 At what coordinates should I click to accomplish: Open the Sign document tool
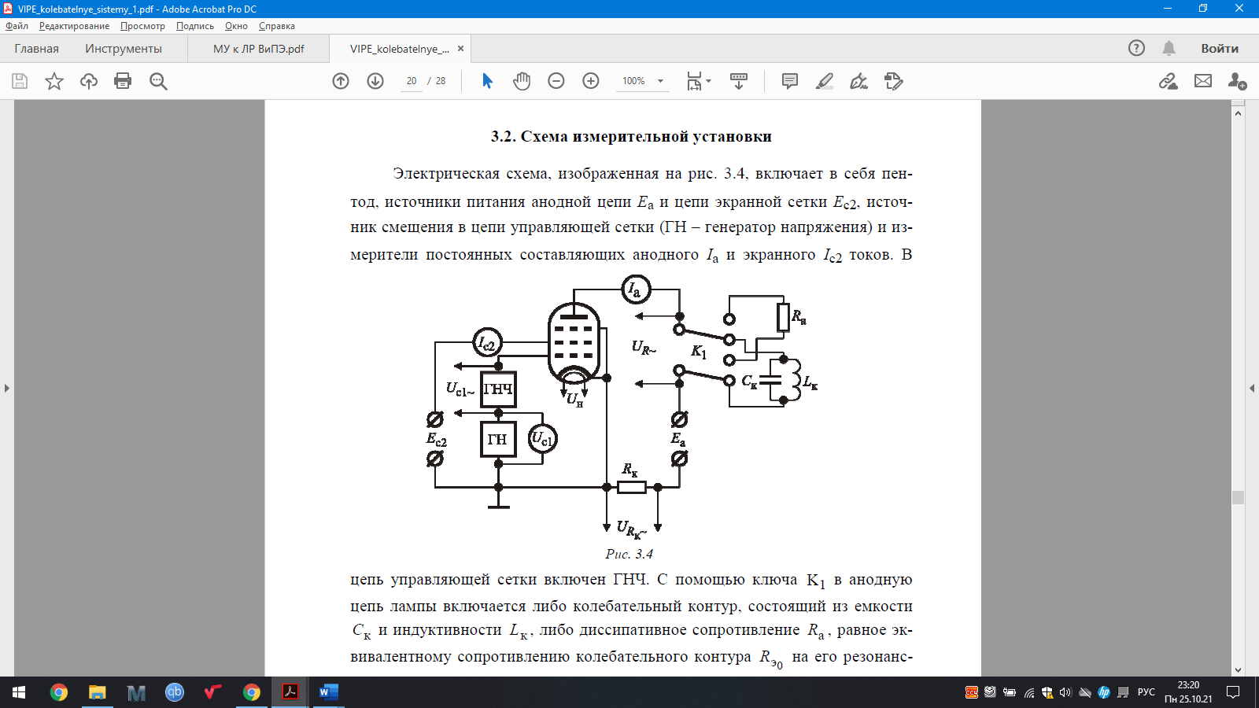click(859, 81)
